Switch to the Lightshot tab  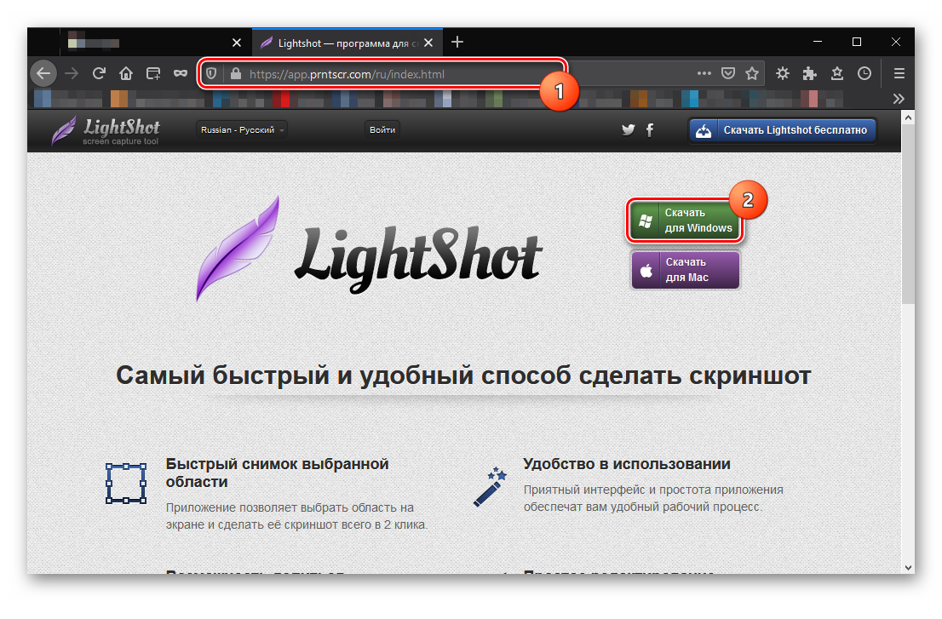348,43
